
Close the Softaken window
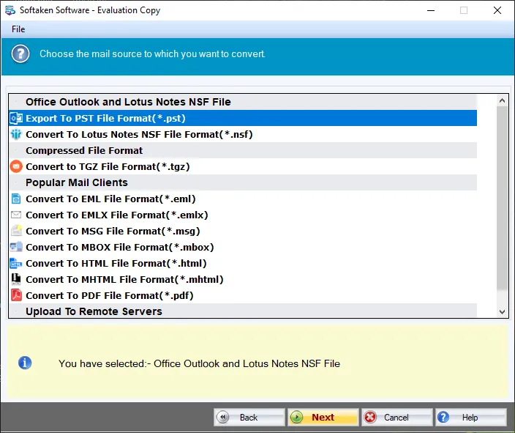tap(497, 10)
